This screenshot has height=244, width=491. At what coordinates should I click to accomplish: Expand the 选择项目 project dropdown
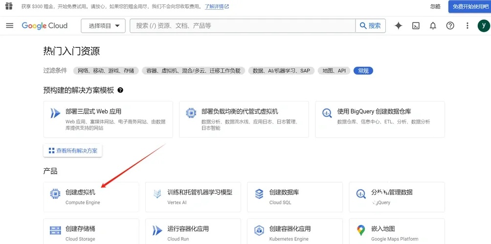coord(103,25)
